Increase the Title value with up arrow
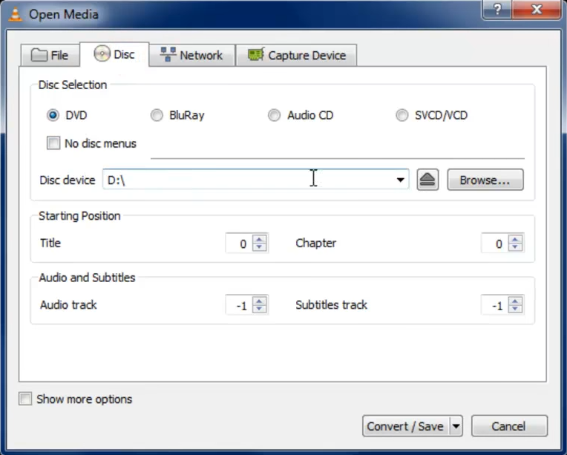This screenshot has height=455, width=567. click(x=259, y=239)
